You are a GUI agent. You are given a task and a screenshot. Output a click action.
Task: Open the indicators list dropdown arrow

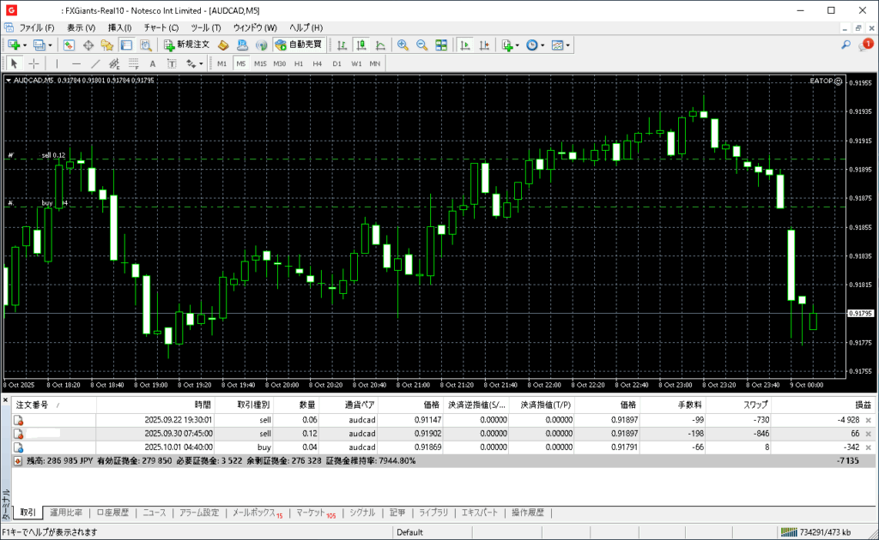[x=517, y=45]
